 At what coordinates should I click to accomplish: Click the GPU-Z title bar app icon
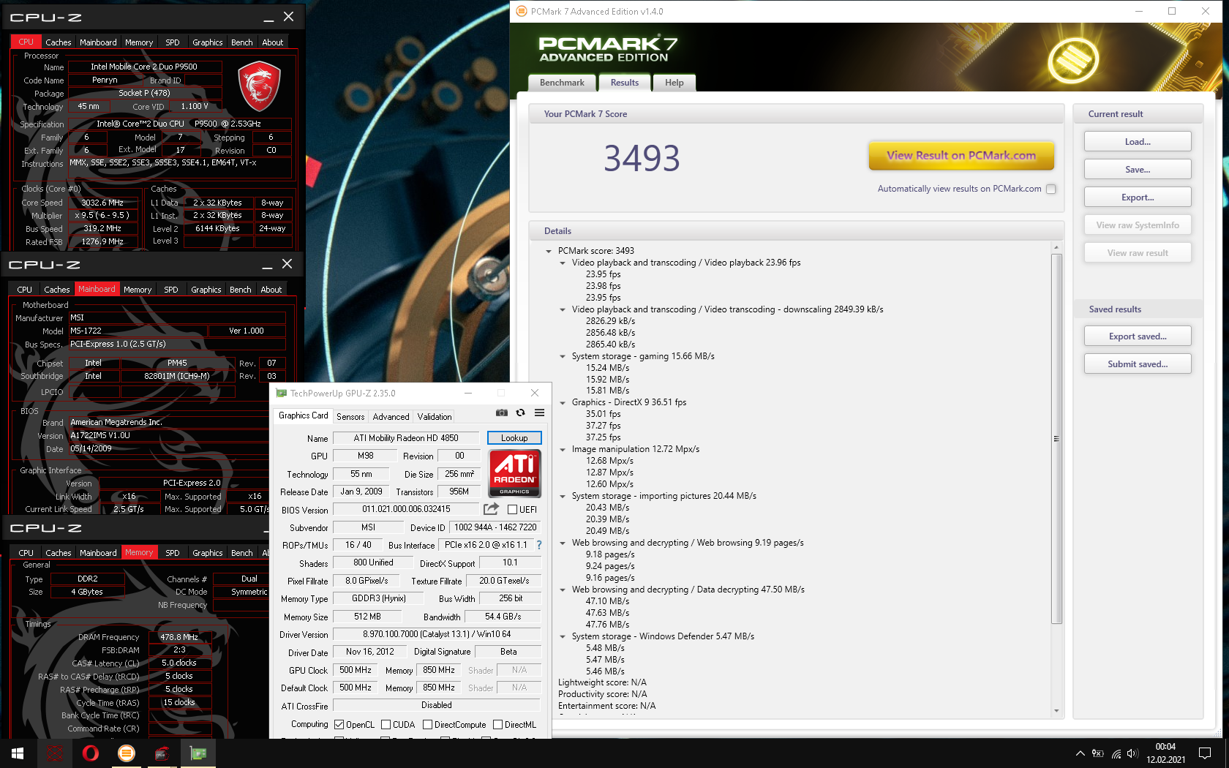[x=282, y=393]
